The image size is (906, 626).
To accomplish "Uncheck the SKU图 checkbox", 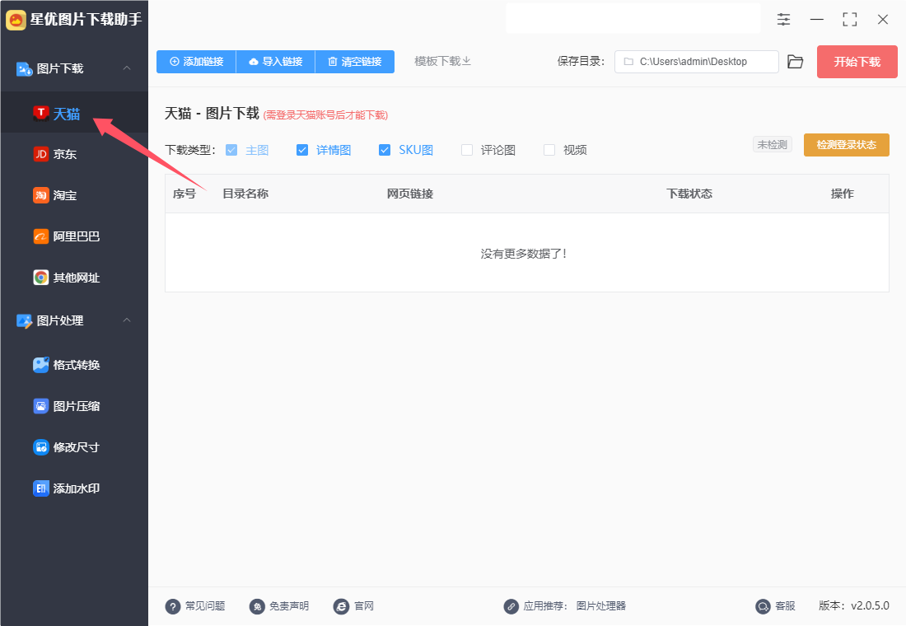I will [385, 150].
